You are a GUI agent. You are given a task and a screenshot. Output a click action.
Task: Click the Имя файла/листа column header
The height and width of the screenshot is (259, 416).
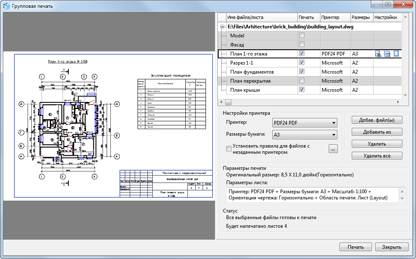pyautogui.click(x=261, y=17)
